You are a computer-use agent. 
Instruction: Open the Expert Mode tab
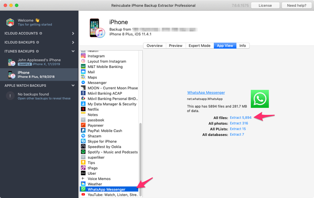click(x=200, y=46)
